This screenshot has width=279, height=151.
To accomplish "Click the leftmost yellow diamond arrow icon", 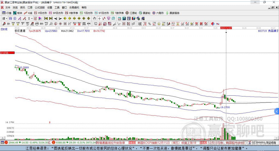I will (65, 19).
